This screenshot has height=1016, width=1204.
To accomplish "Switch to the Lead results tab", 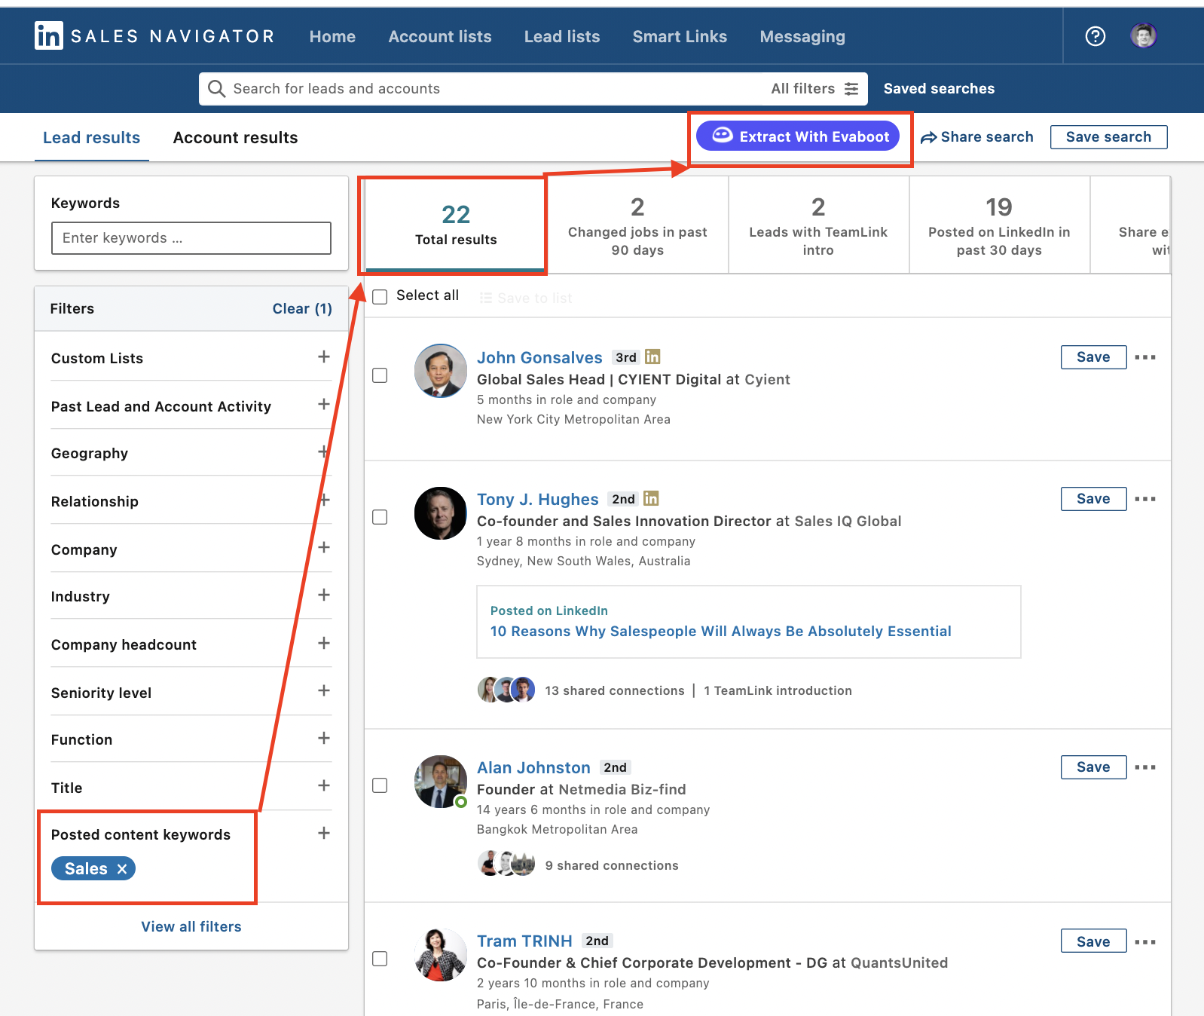I will [x=91, y=138].
